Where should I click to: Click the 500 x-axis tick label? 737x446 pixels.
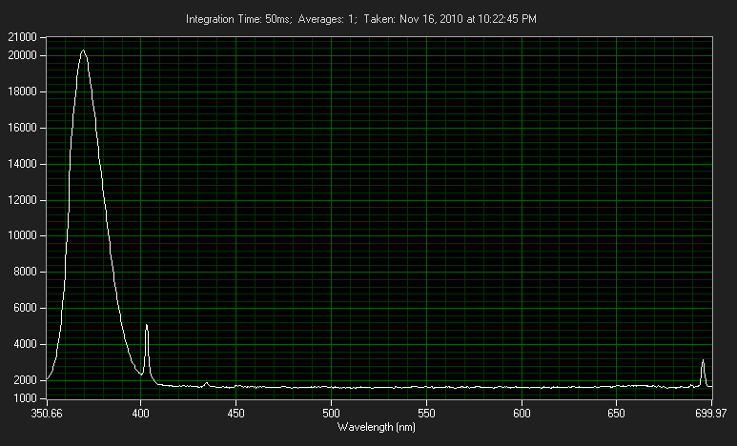(x=331, y=414)
